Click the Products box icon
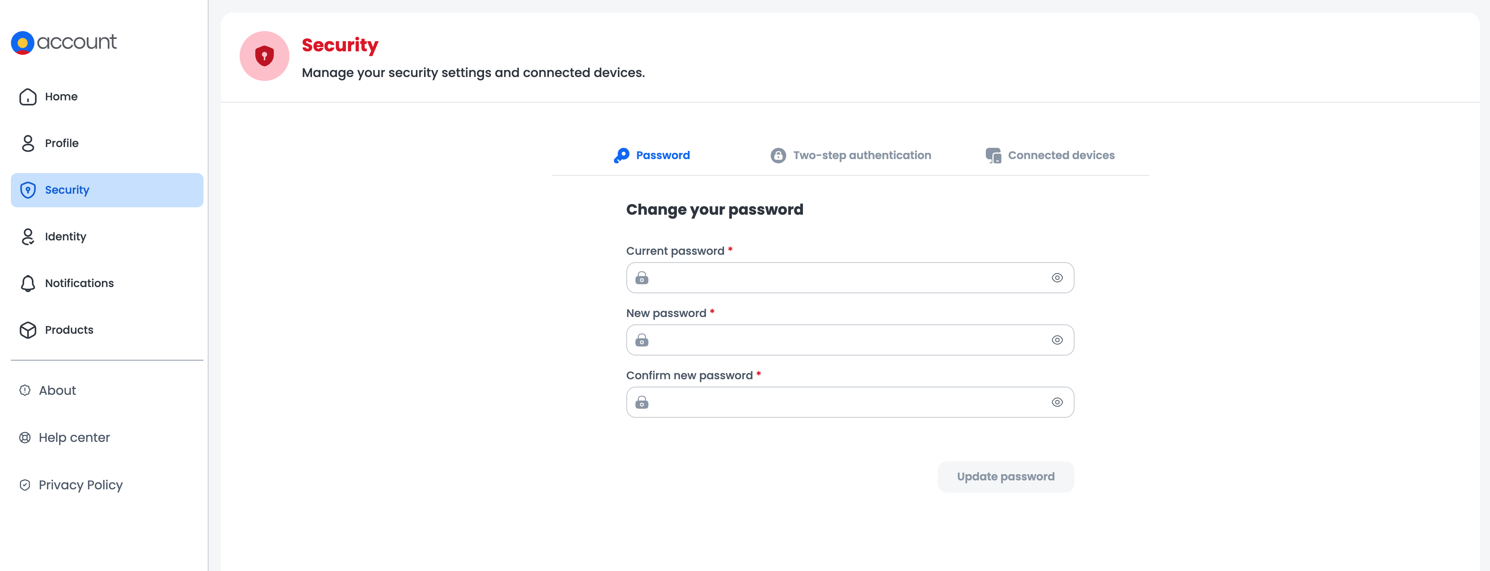The height and width of the screenshot is (571, 1490). coord(28,330)
